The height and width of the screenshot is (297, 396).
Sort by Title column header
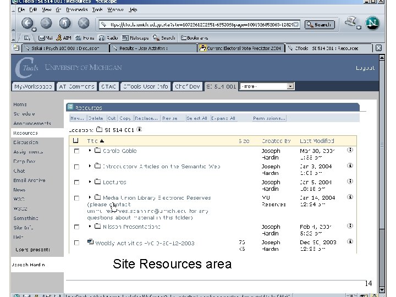coord(96,141)
